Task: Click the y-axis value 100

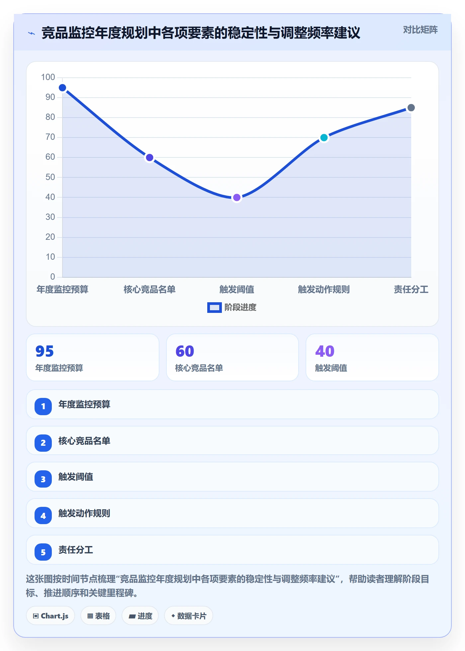Action: (x=48, y=77)
